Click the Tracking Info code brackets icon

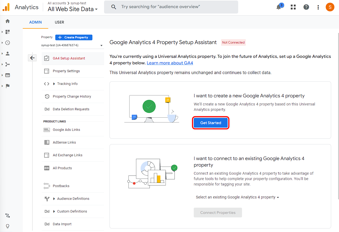47,84
